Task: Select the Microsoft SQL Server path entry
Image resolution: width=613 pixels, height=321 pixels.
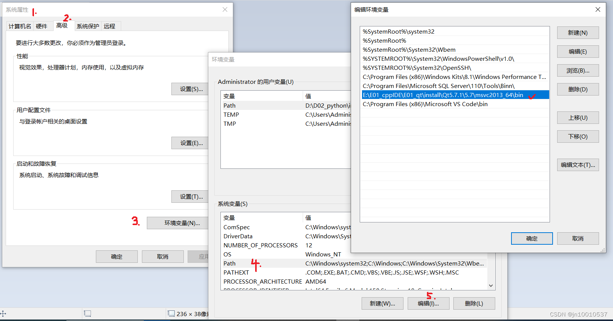Action: (455, 86)
